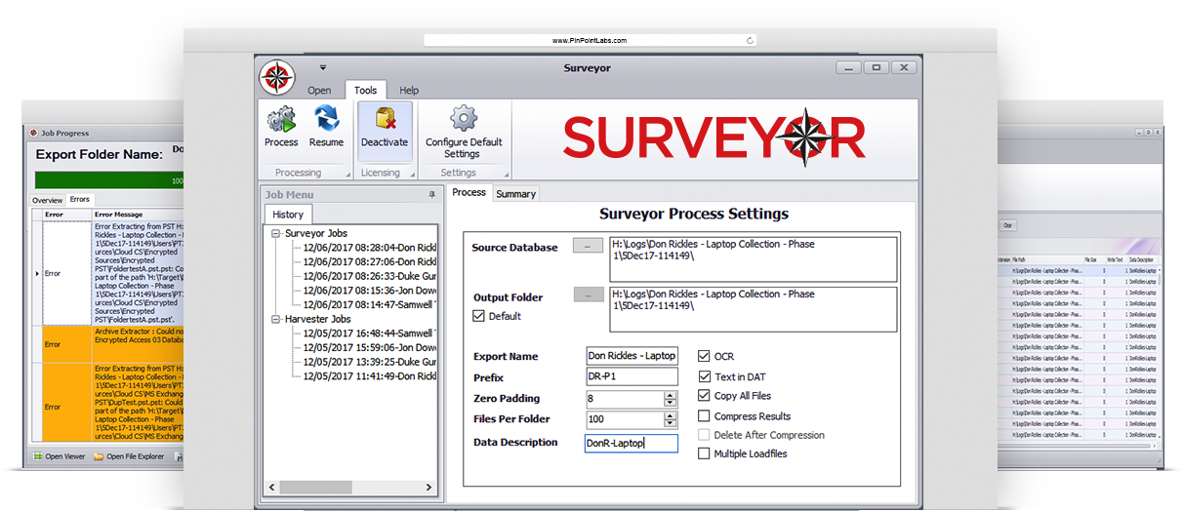This screenshot has width=1183, height=511.
Task: Select Harvester job 12/05/2017 11:41:49-Don Rickl
Action: click(x=369, y=376)
